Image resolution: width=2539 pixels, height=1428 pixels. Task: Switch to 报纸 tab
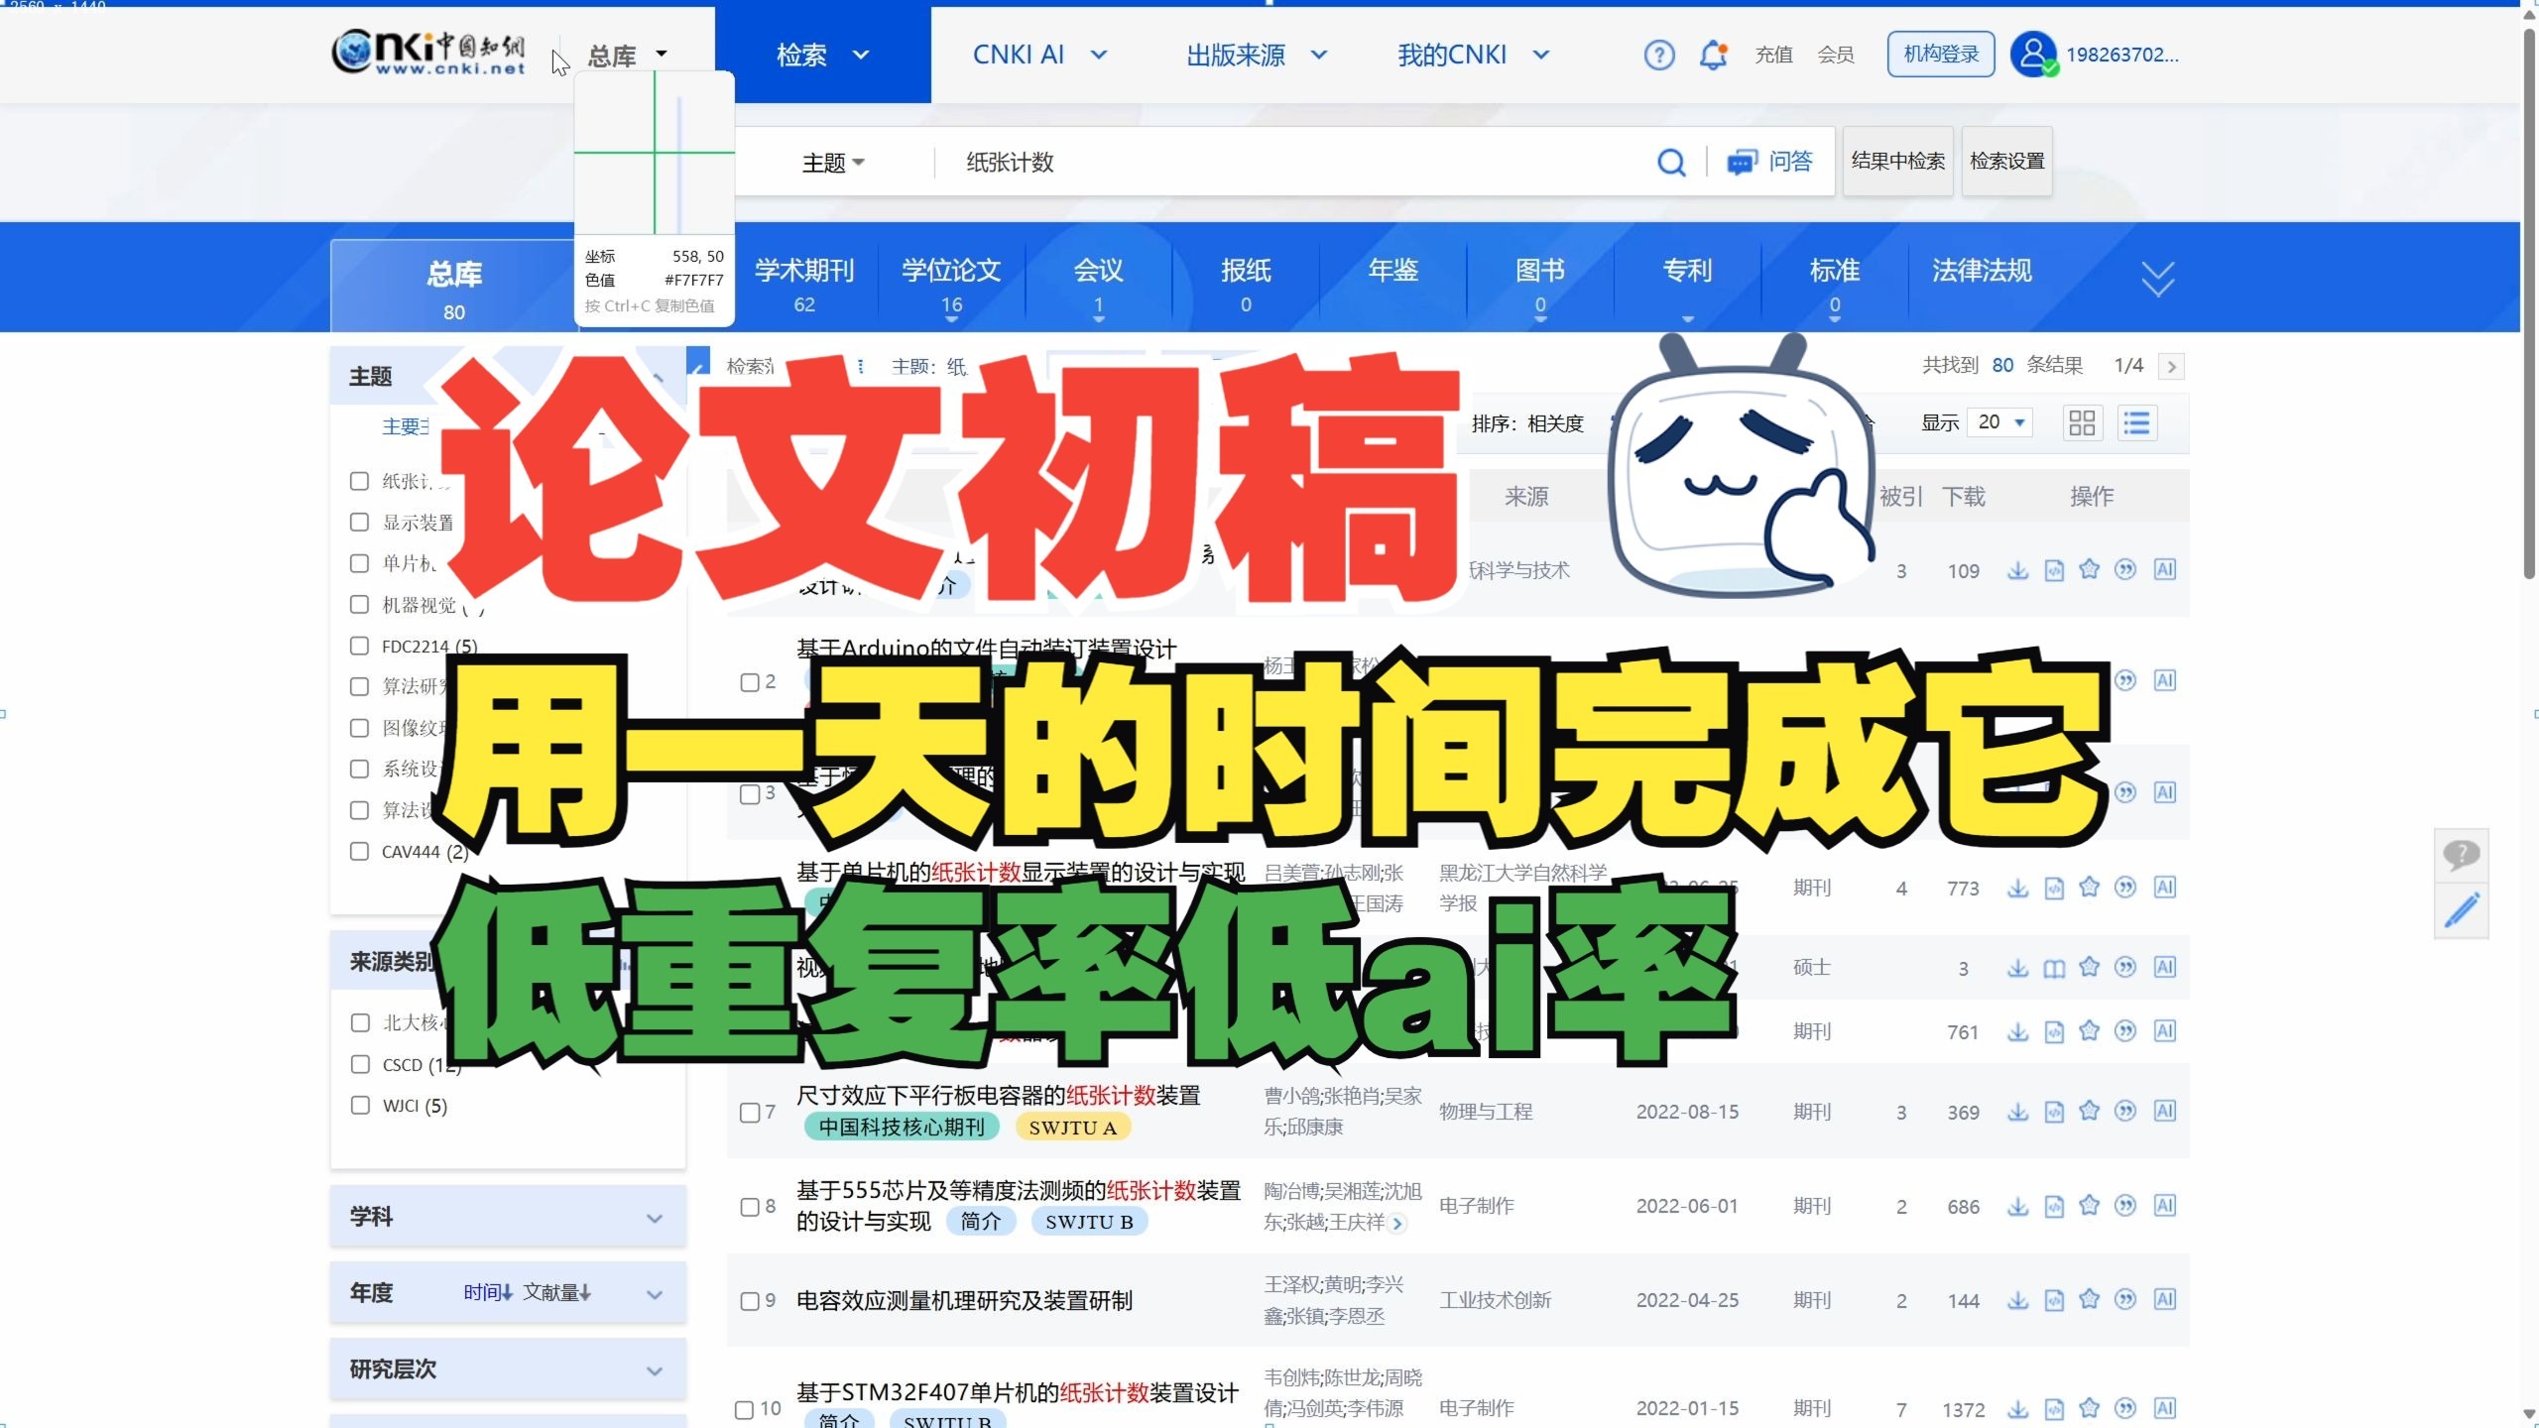coord(1246,284)
